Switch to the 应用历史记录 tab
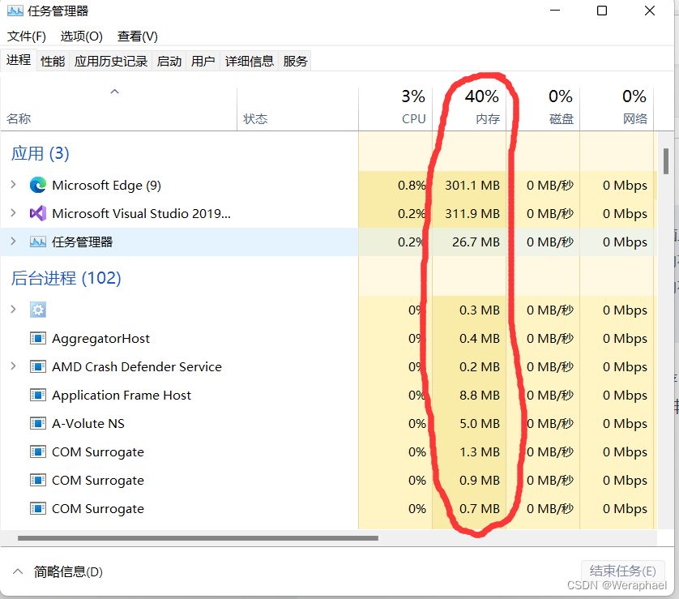This screenshot has width=679, height=599. click(x=110, y=61)
